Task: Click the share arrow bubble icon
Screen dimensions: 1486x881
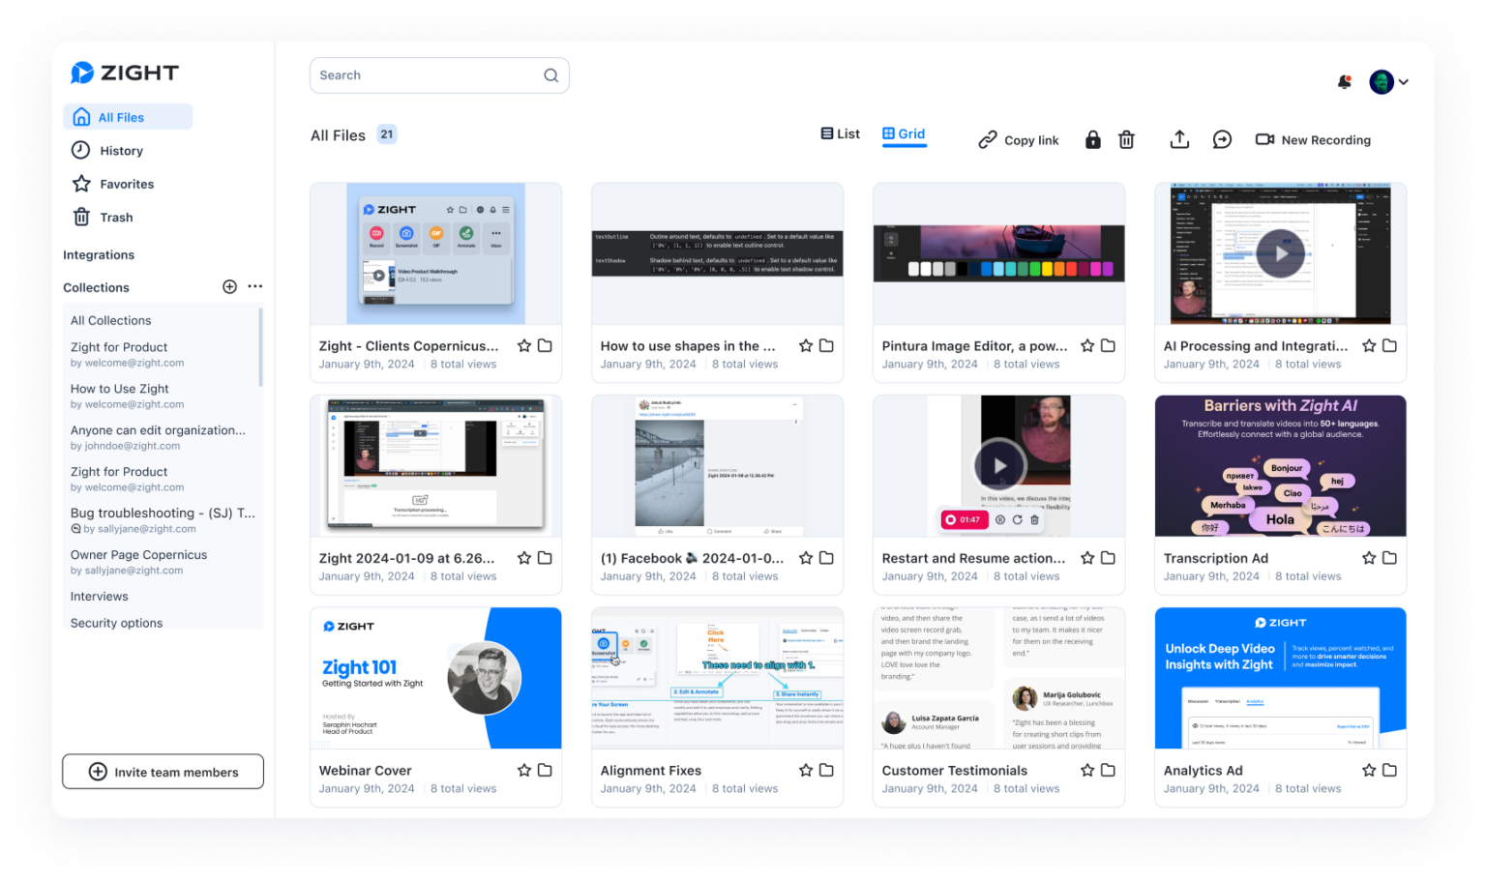Action: coord(1222,140)
